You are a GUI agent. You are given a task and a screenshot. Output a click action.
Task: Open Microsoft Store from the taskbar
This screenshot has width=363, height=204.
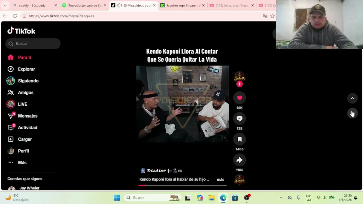pos(235,198)
